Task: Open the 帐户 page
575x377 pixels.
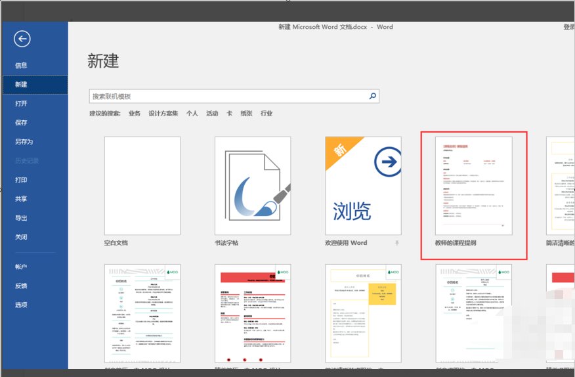Action: coord(21,267)
